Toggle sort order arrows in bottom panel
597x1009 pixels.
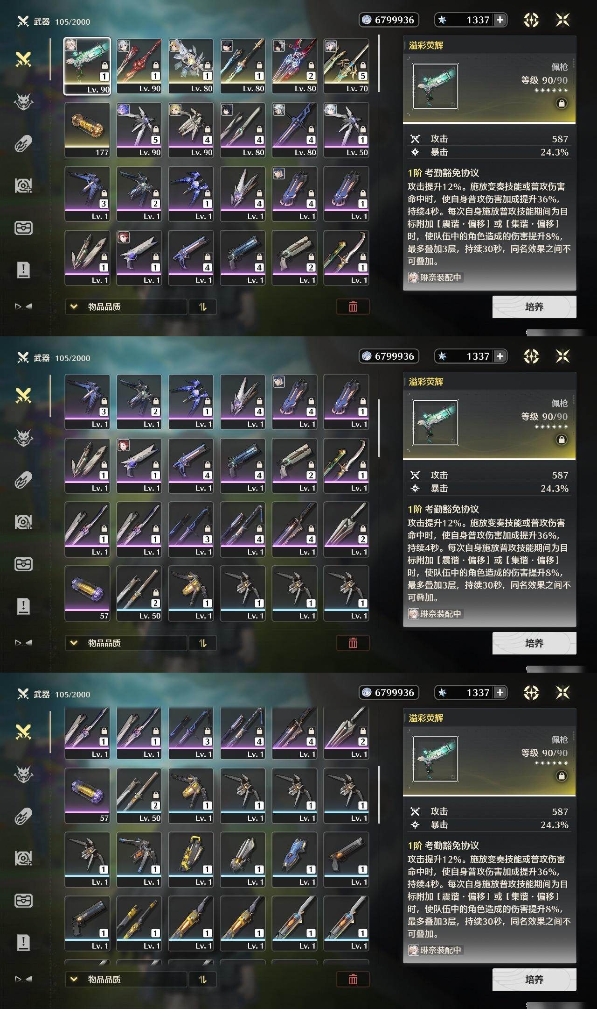pos(202,980)
